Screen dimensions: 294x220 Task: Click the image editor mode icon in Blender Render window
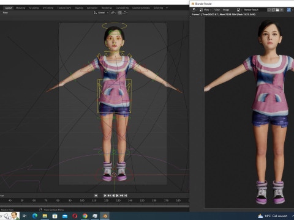click(x=201, y=10)
